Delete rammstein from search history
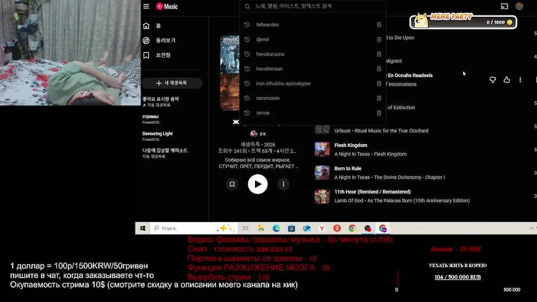This screenshot has width=537, height=302. [x=379, y=98]
